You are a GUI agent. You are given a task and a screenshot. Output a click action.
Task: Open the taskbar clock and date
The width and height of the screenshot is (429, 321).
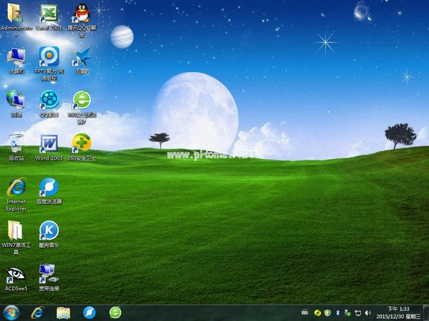(398, 313)
